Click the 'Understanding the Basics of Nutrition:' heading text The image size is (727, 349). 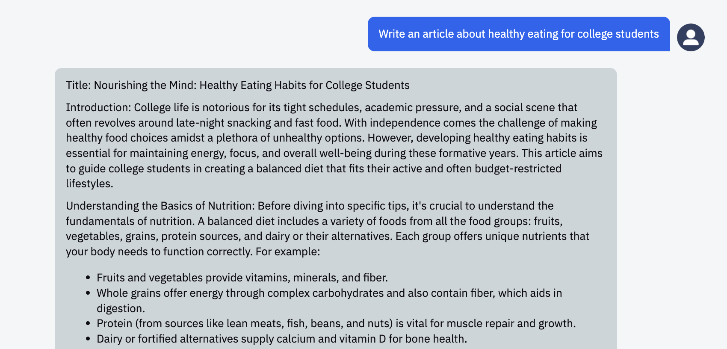[160, 206]
